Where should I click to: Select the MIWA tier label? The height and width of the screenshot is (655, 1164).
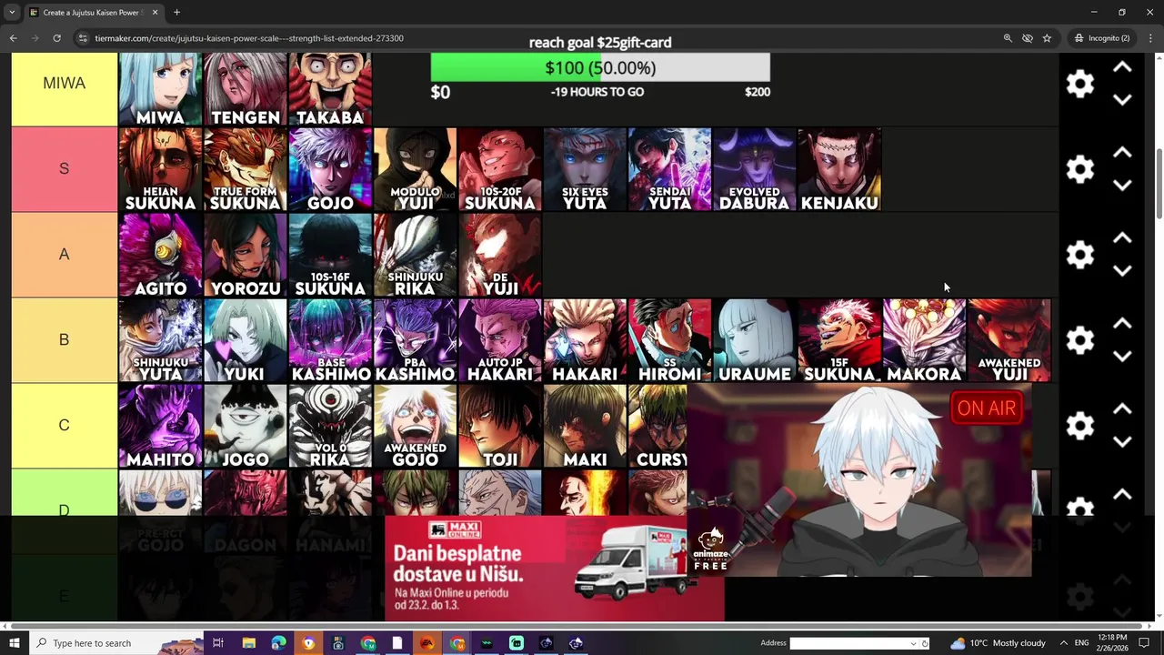64,84
